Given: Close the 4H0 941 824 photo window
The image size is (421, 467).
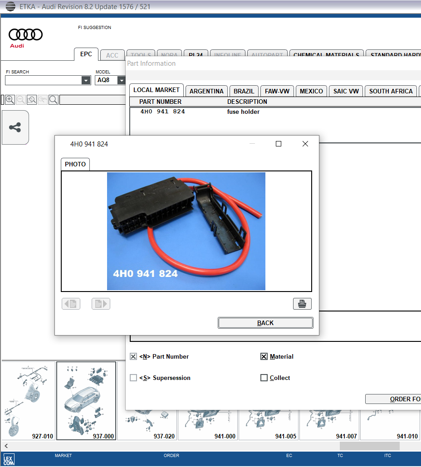Looking at the screenshot, I should pyautogui.click(x=305, y=144).
